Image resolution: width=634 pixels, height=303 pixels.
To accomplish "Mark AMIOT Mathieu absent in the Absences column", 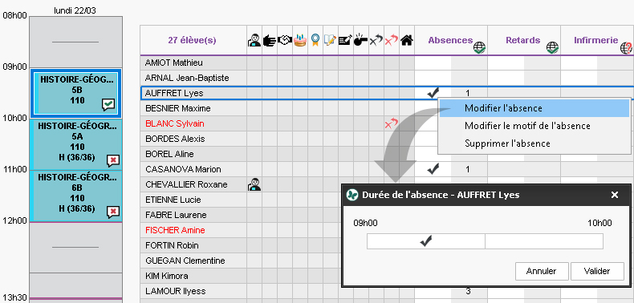I will pyautogui.click(x=433, y=63).
